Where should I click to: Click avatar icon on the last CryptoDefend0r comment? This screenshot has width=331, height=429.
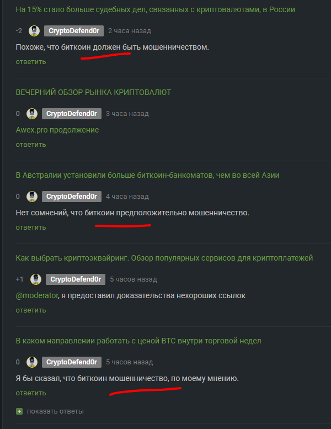coord(32,362)
